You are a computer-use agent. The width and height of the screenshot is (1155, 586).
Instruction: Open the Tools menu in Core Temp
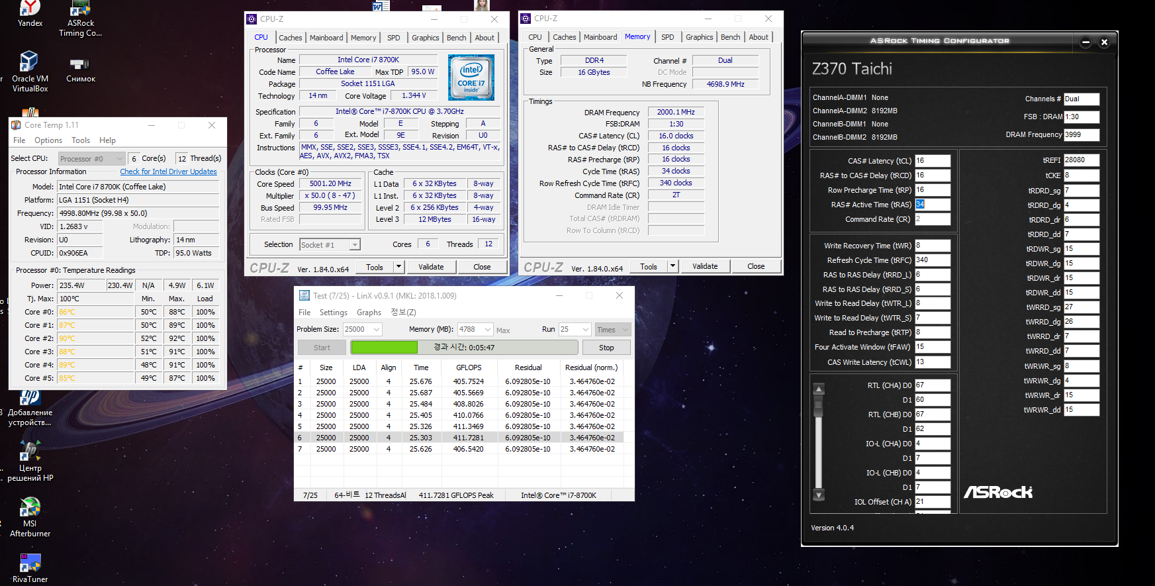[81, 140]
